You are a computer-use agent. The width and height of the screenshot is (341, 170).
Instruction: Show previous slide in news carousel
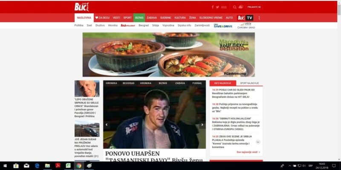[x=107, y=125]
